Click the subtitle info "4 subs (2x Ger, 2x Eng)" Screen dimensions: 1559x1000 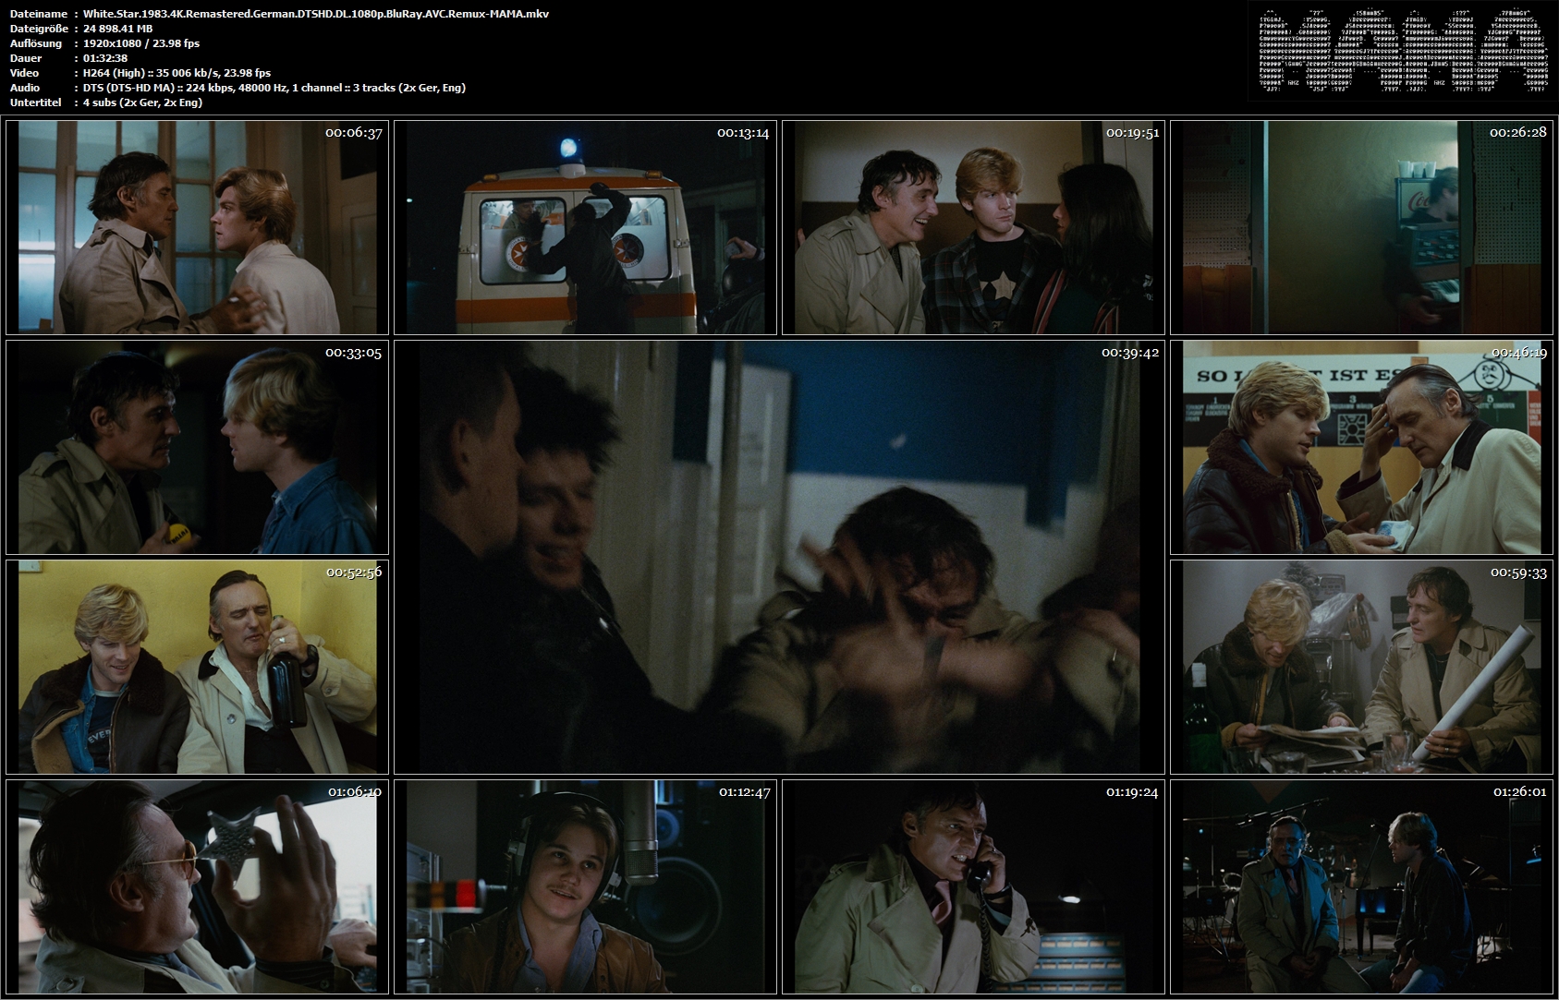pyautogui.click(x=142, y=102)
